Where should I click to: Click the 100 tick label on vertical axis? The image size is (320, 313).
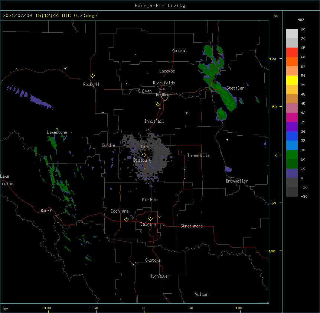(272, 59)
